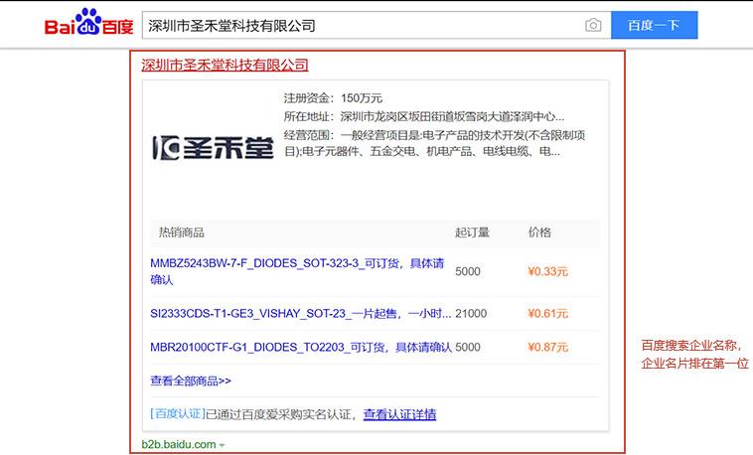Click 查看全部商品>> link
This screenshot has height=455, width=753.
pyautogui.click(x=191, y=381)
